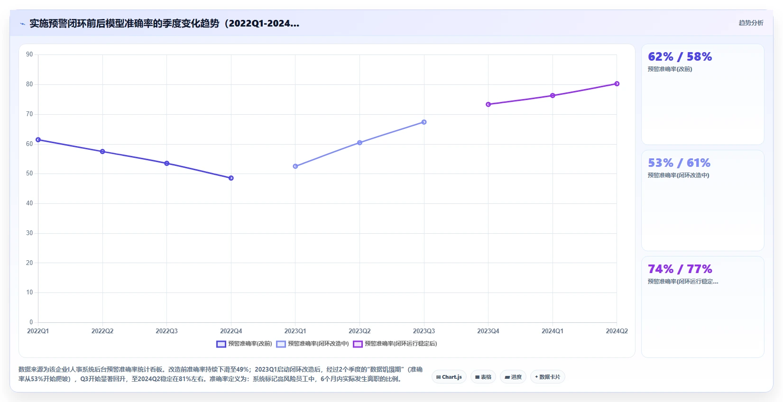This screenshot has width=783, height=402.
Task: Click the 2024Q2 data point on chart
Action: point(617,84)
